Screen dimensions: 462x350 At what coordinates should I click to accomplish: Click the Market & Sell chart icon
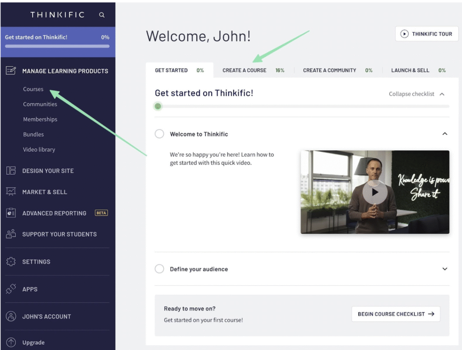[x=11, y=192]
